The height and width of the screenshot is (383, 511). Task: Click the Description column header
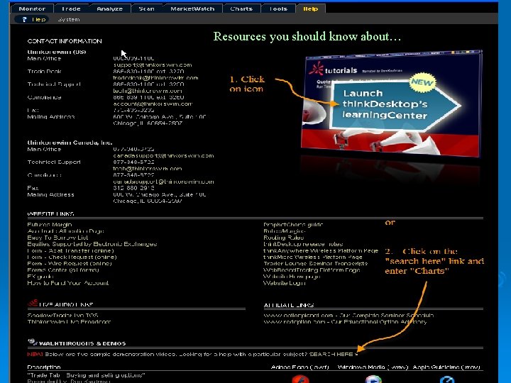tap(44, 367)
